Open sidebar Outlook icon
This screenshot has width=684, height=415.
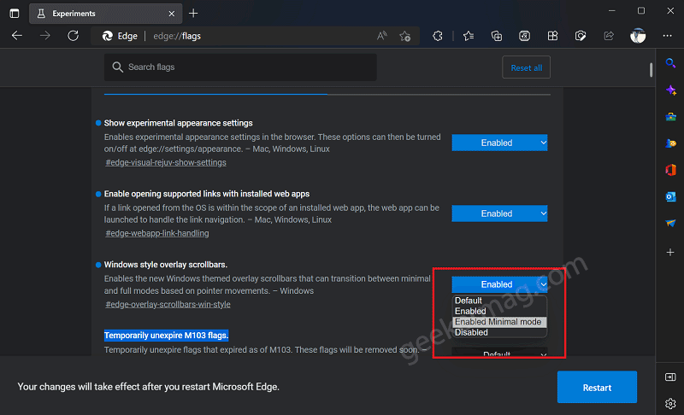(x=670, y=197)
